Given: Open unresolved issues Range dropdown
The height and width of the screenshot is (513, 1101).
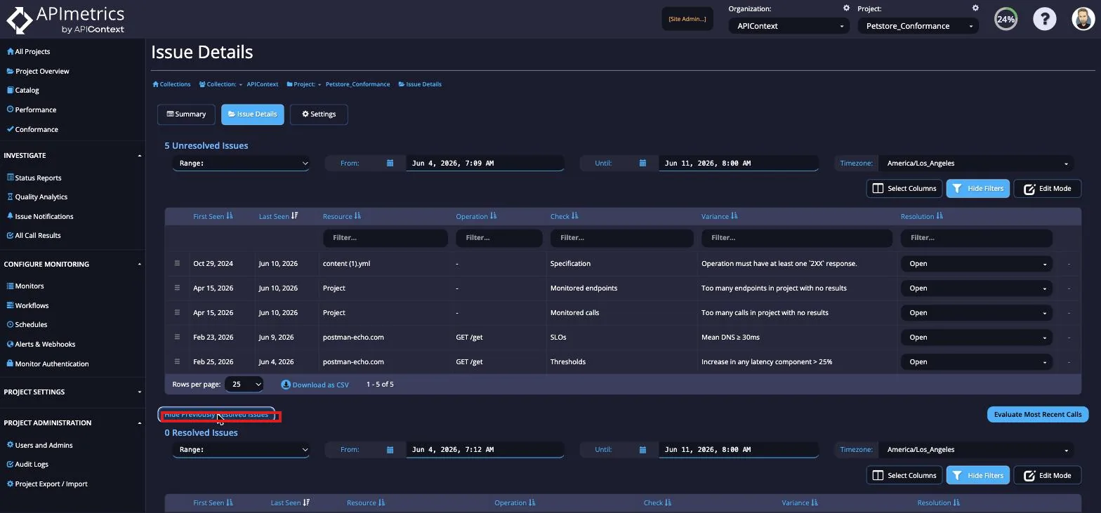Looking at the screenshot, I should click(241, 163).
